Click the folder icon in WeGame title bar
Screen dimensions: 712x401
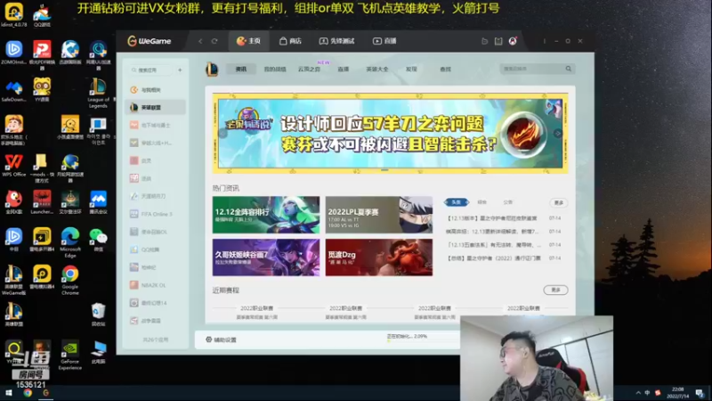(x=484, y=41)
